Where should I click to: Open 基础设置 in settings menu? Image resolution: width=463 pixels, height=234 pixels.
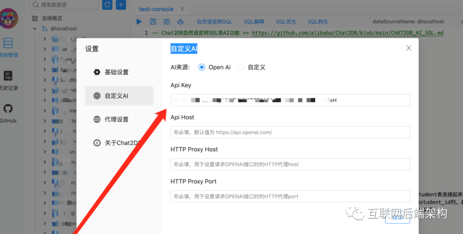tap(119, 72)
